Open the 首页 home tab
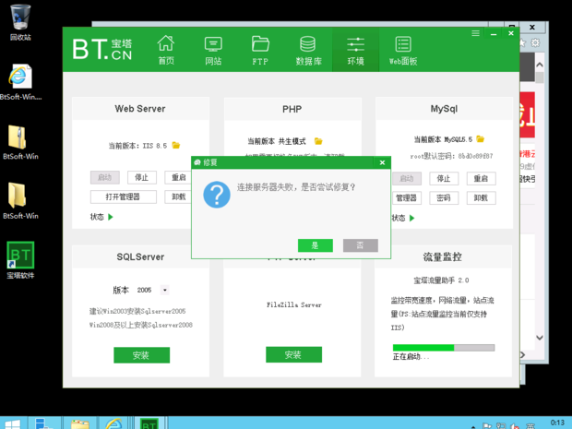 pyautogui.click(x=166, y=50)
